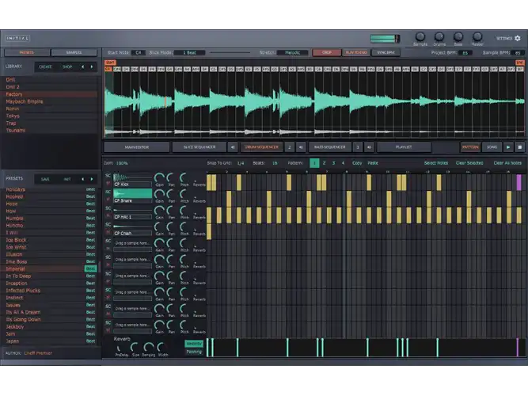Click the Pan knob for CP Kick
The image size is (528, 396).
click(171, 177)
